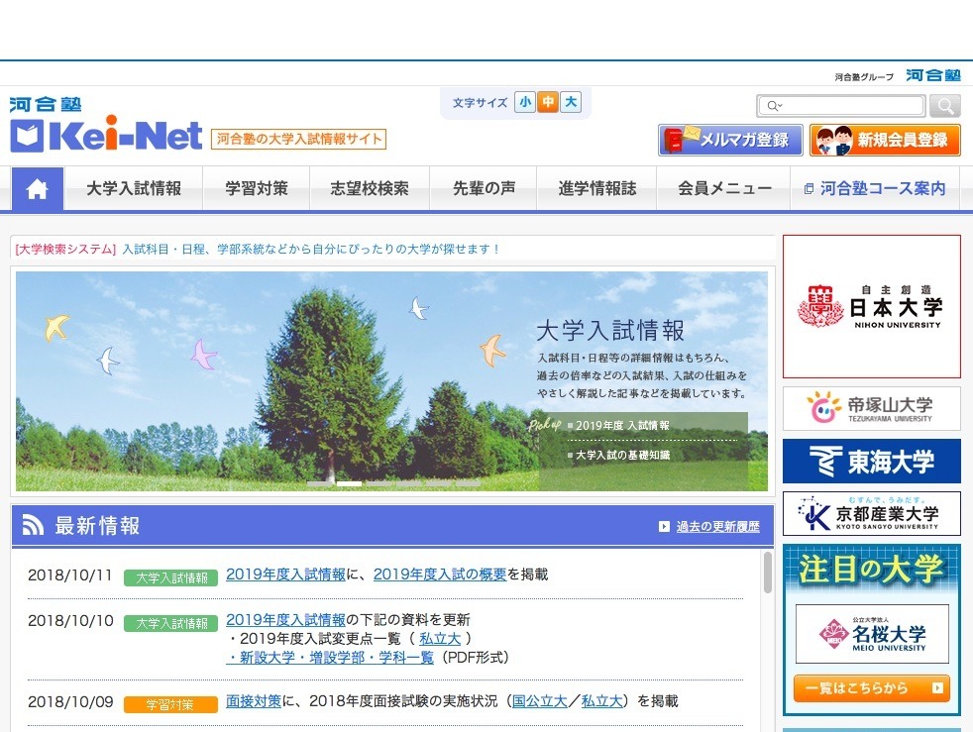This screenshot has height=732, width=973.
Task: Set font size to medium (中)
Action: coord(547,102)
